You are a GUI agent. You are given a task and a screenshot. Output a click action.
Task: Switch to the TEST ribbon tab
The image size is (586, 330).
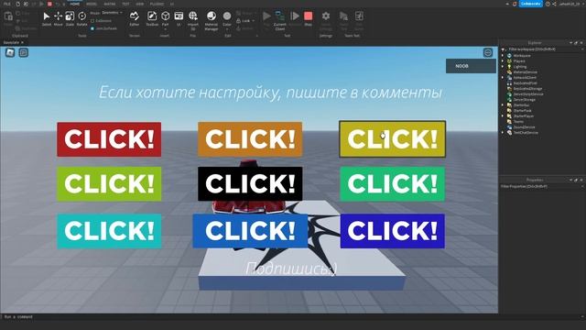[125, 4]
